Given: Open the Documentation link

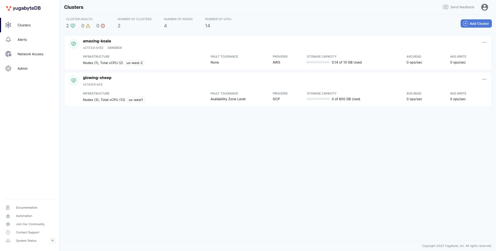Looking at the screenshot, I should (x=27, y=208).
